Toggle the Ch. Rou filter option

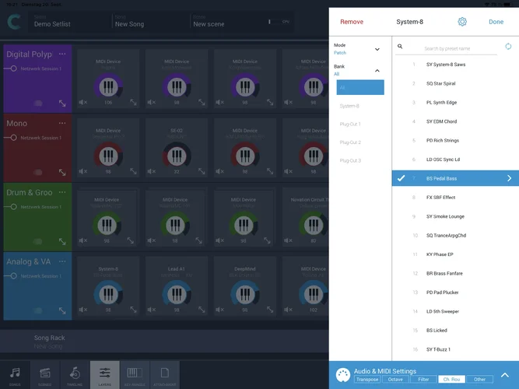point(451,380)
